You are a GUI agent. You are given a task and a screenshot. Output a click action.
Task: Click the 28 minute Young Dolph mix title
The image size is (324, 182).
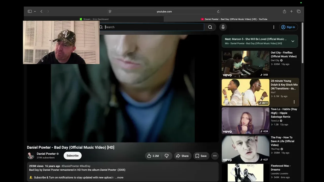point(284,85)
